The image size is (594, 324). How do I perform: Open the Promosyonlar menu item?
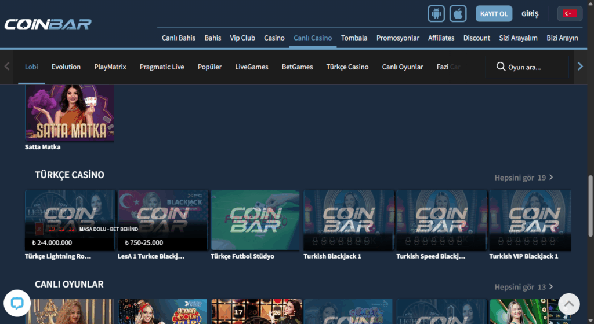(x=398, y=38)
